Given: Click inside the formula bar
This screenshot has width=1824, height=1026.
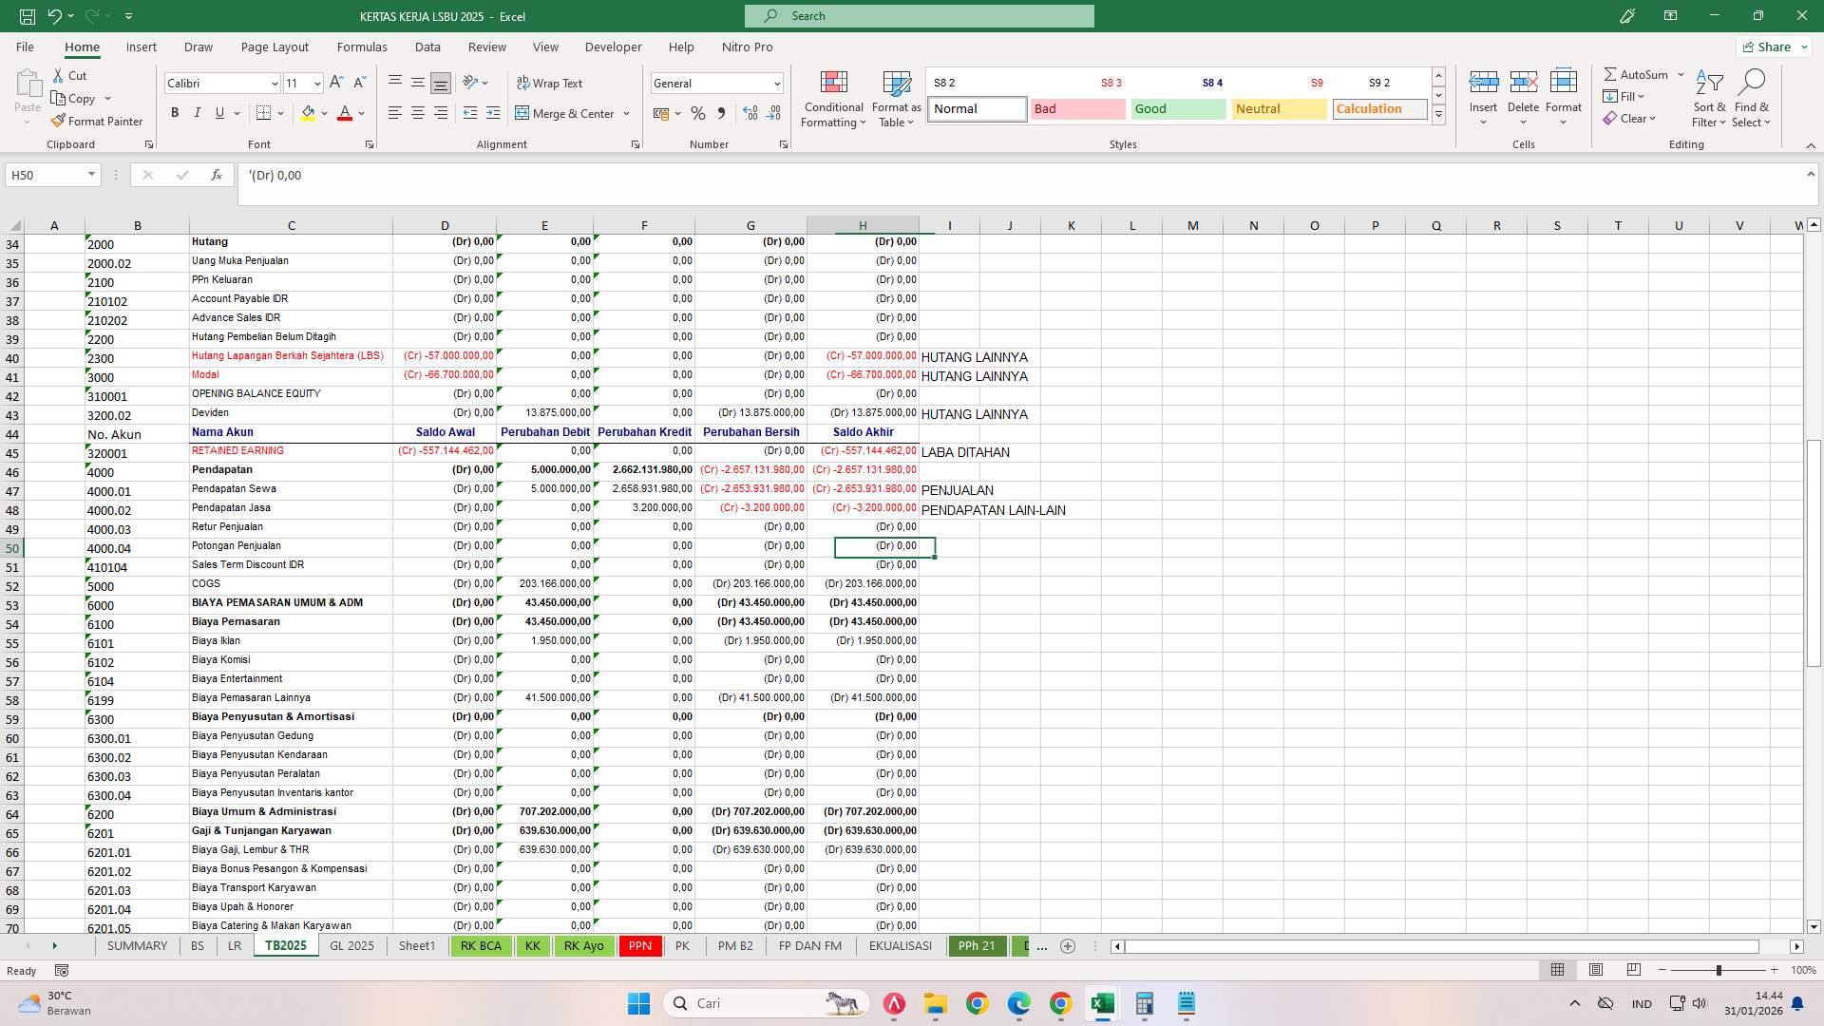Looking at the screenshot, I should 570,175.
